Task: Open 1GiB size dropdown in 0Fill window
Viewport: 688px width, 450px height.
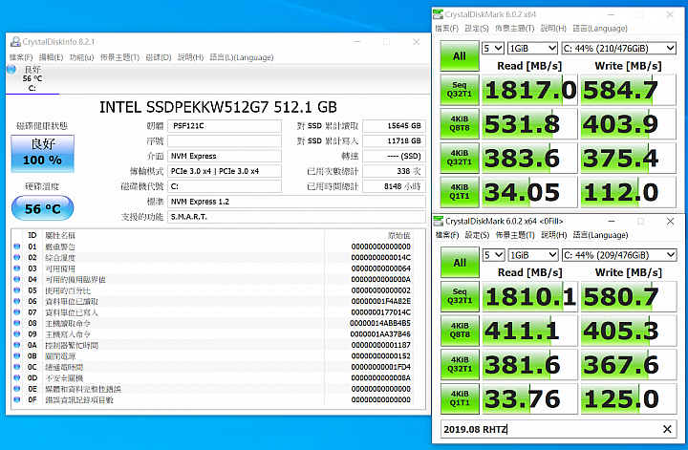Action: point(532,255)
